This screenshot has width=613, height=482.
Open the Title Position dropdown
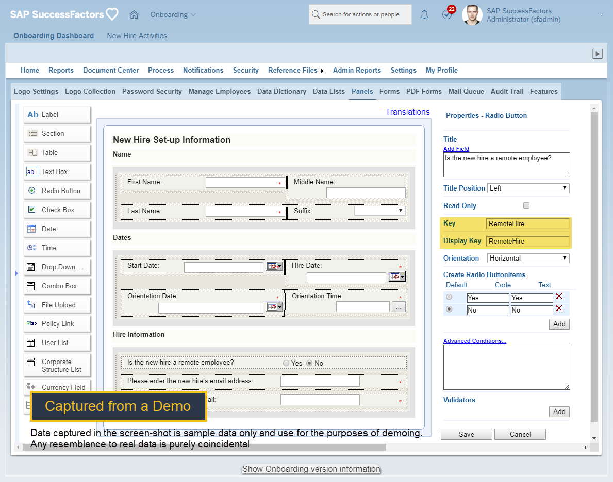[x=528, y=188]
